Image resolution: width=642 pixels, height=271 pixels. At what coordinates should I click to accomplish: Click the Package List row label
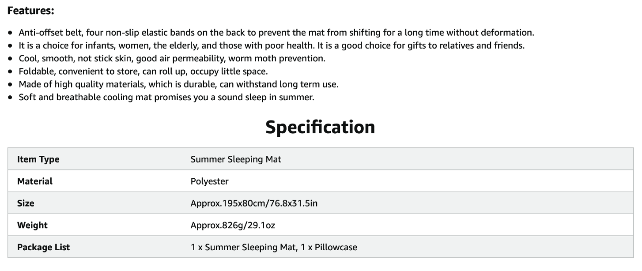43,247
